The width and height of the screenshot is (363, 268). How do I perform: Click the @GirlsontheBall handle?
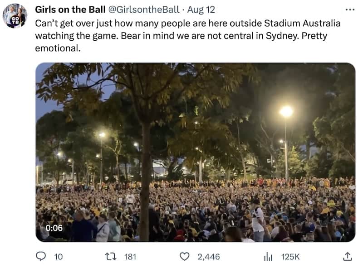[x=145, y=10]
